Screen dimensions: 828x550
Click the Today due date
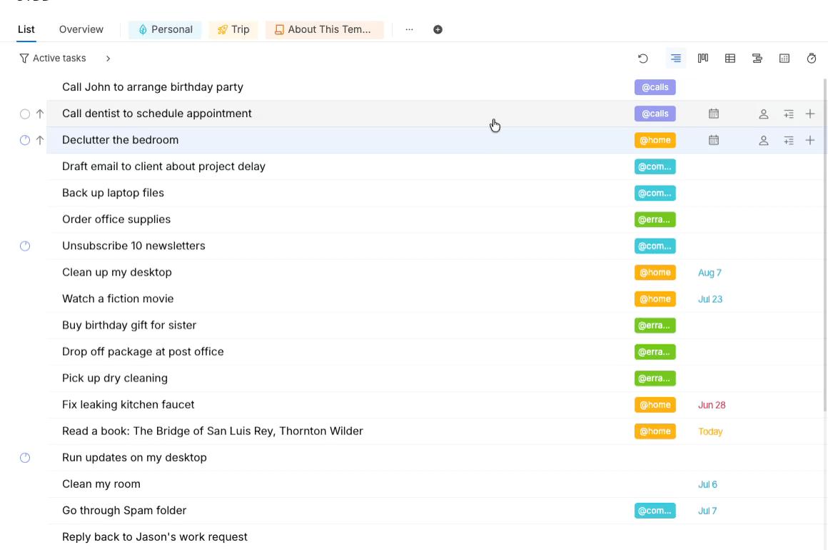(x=710, y=431)
